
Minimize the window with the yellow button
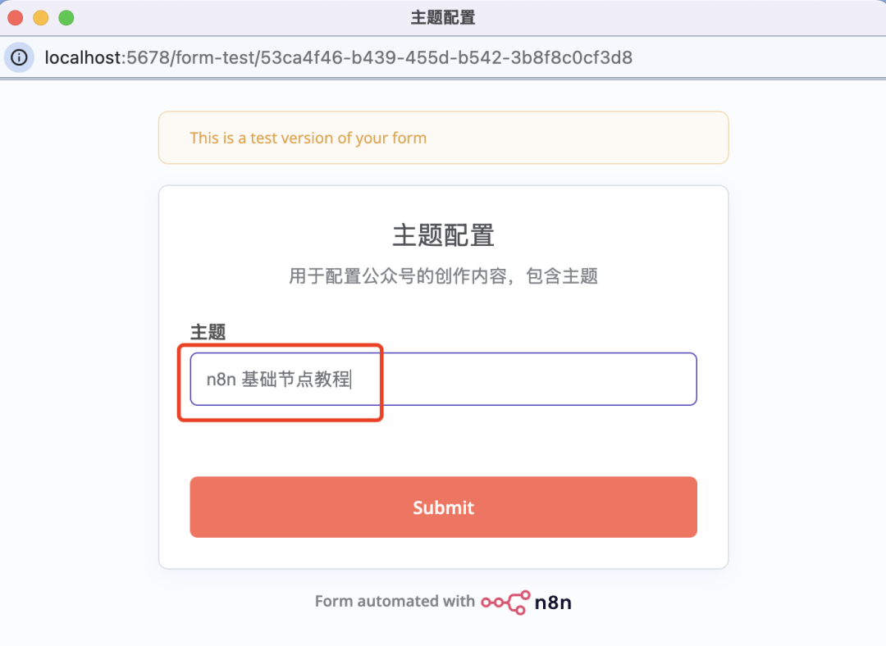[x=41, y=17]
